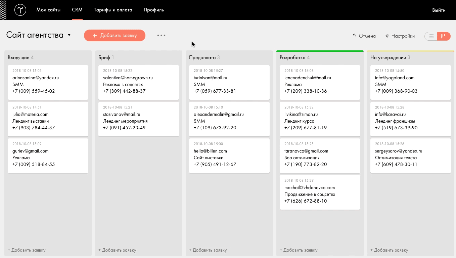The image size is (456, 258).
Task: Open Настройки with gear icon
Action: [400, 36]
